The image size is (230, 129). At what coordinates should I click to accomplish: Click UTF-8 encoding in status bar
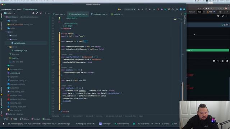coord(158,124)
